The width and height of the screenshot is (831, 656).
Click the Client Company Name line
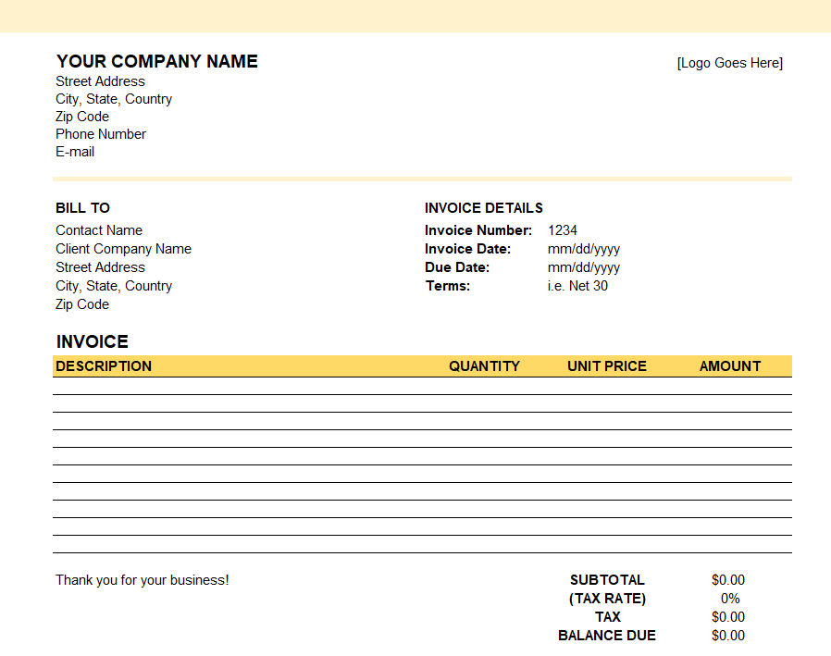click(123, 248)
